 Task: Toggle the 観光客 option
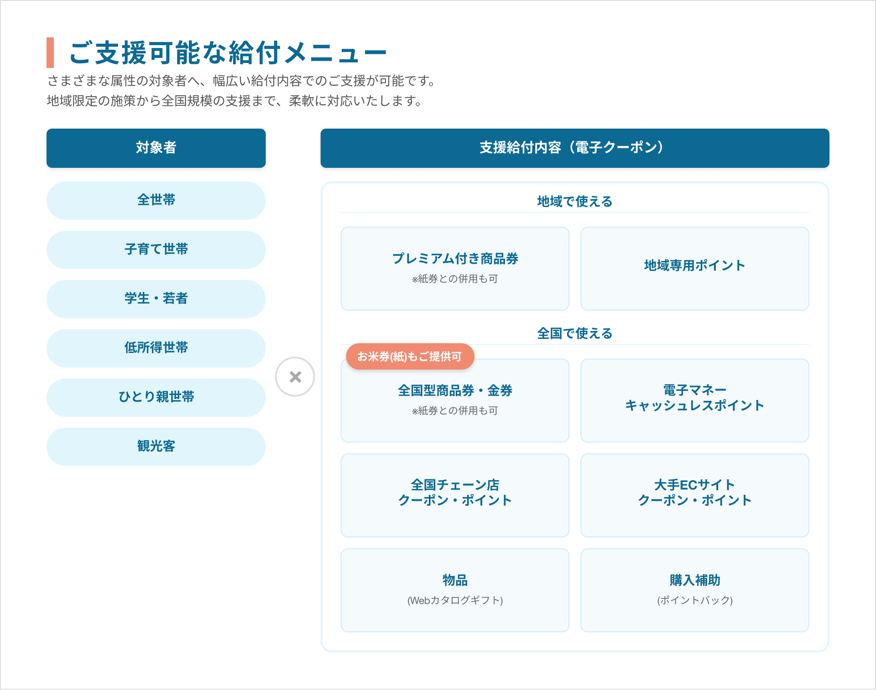click(x=156, y=446)
